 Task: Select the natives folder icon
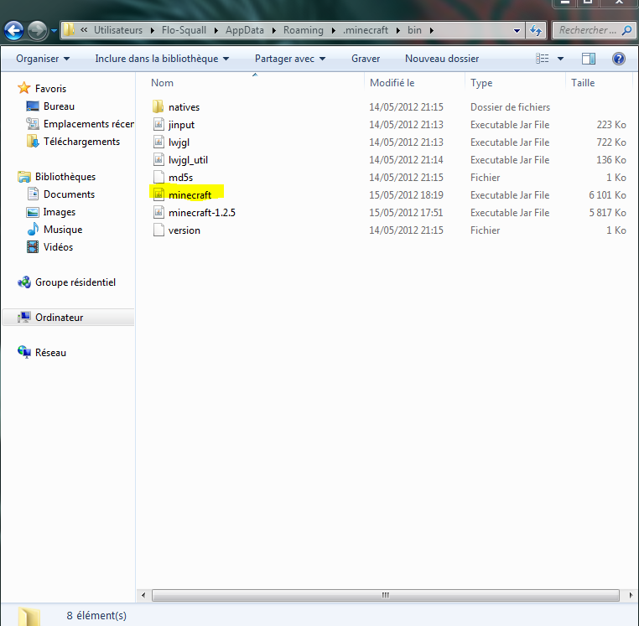point(158,106)
